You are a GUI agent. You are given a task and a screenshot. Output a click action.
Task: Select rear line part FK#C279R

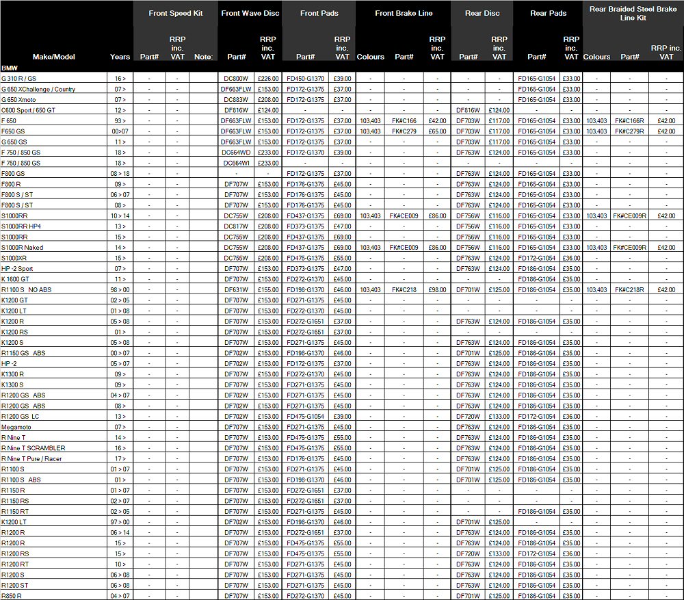click(x=629, y=131)
